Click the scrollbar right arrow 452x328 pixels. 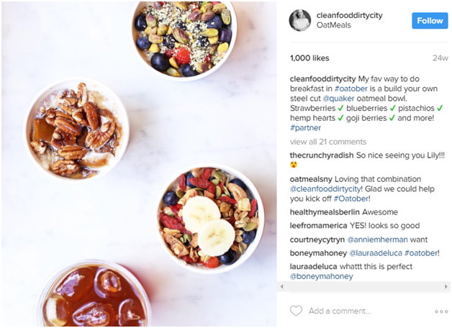446,286
